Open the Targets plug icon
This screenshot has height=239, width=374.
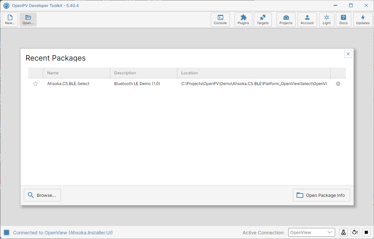[263, 19]
